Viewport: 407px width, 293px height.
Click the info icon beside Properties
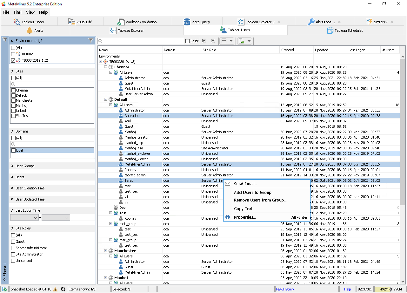(228, 217)
